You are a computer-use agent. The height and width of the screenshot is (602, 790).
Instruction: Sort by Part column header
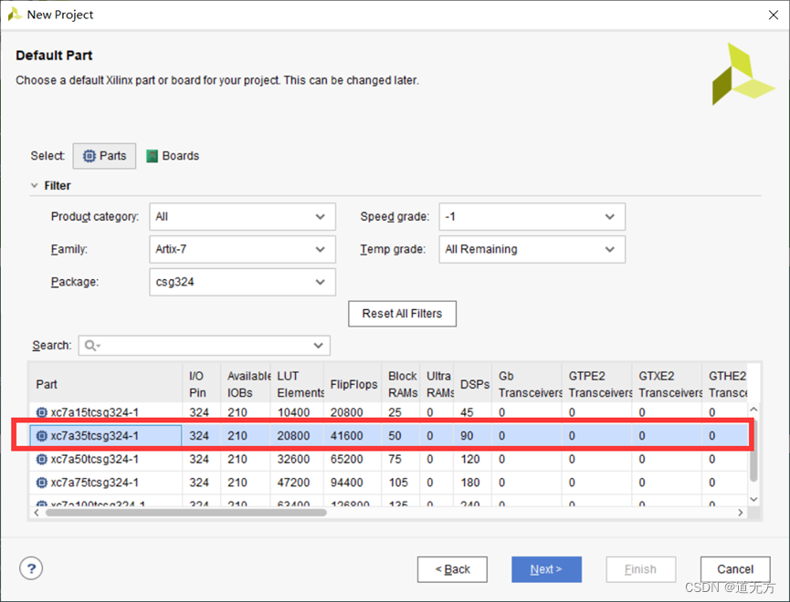click(105, 384)
